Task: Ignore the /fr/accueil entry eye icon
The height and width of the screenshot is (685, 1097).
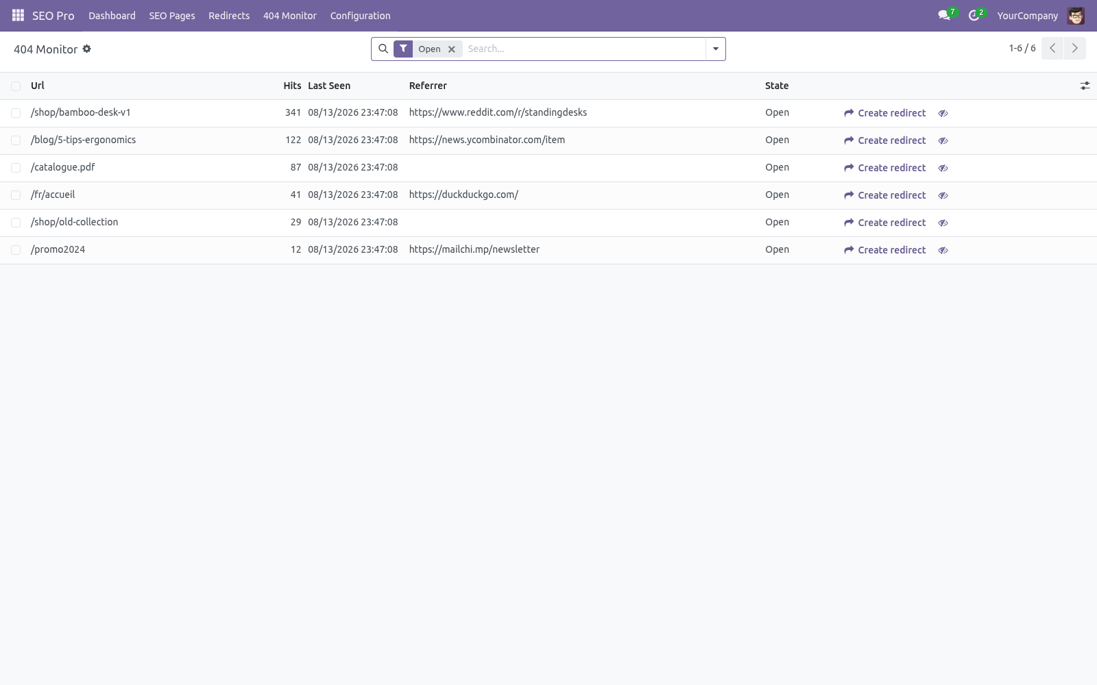Action: (943, 195)
